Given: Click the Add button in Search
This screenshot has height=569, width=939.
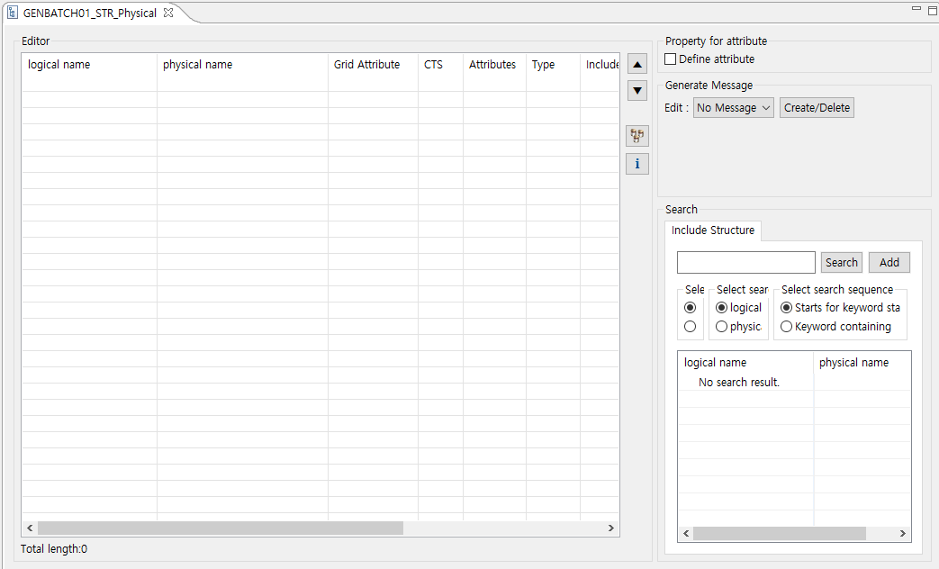Looking at the screenshot, I should [x=889, y=263].
